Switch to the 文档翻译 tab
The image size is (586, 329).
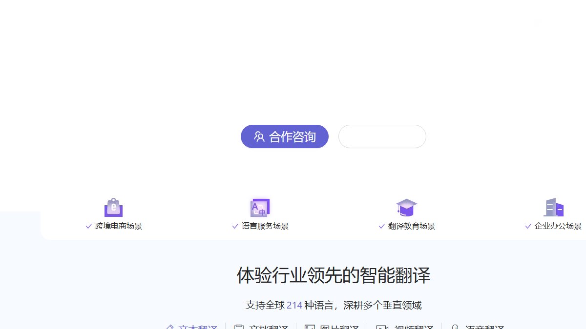pos(261,327)
